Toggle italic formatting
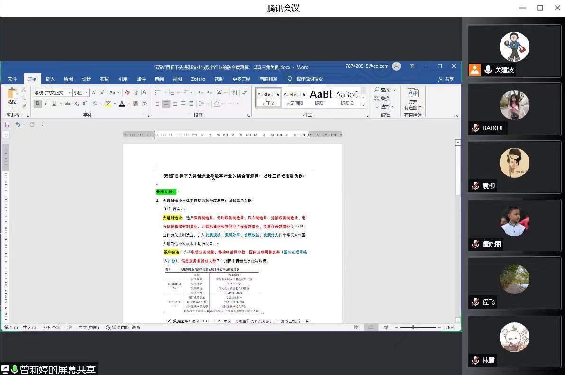The image size is (565, 375). (46, 104)
